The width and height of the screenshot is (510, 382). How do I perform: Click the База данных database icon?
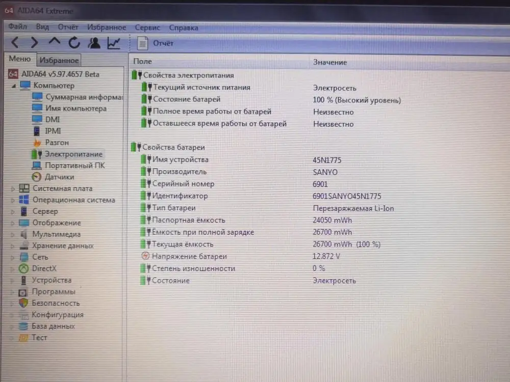pyautogui.click(x=23, y=326)
